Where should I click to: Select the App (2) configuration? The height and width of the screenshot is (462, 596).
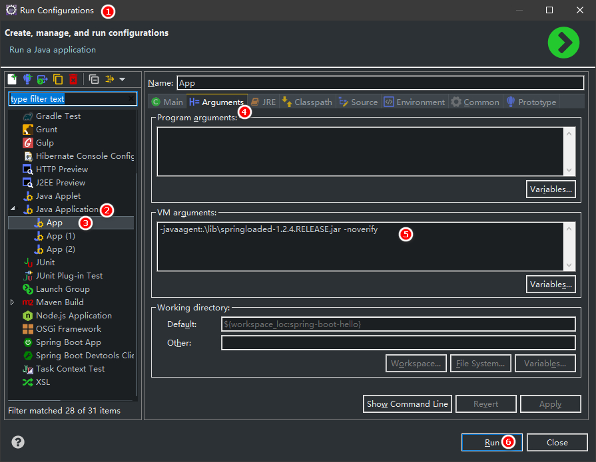(61, 249)
